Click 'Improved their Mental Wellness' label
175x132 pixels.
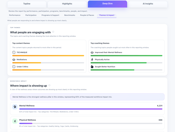(108, 52)
